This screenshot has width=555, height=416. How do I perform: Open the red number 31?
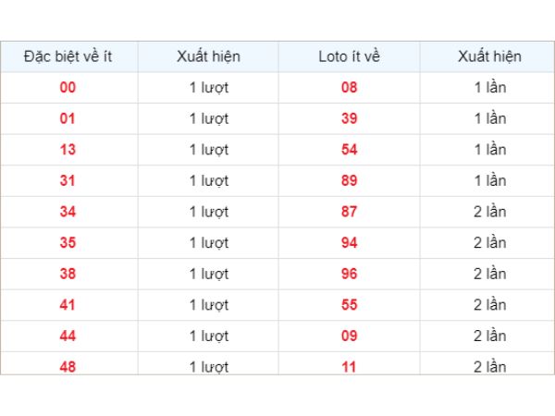tap(68, 180)
